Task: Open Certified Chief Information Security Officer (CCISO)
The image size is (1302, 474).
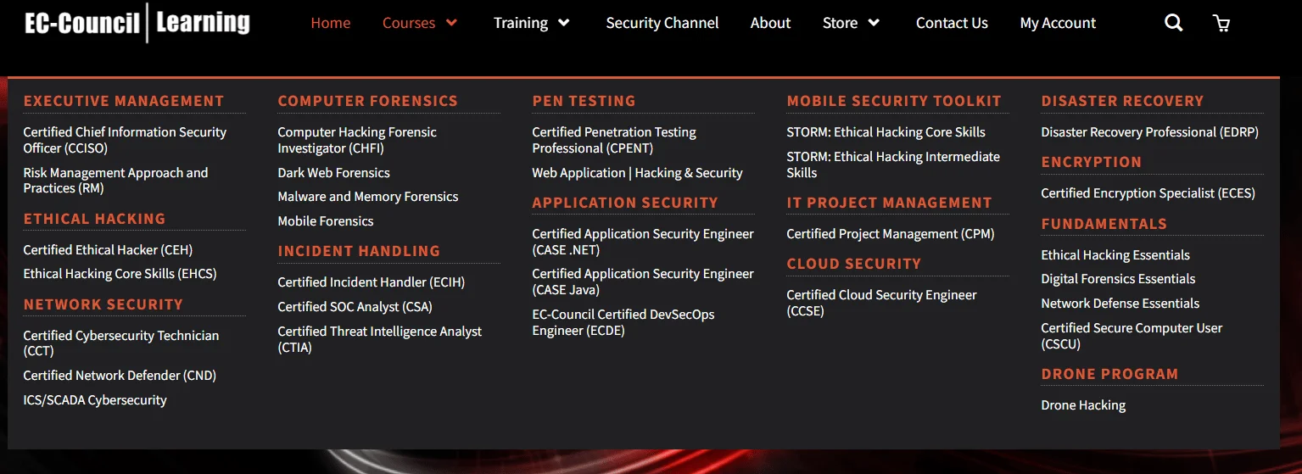Action: (x=125, y=140)
